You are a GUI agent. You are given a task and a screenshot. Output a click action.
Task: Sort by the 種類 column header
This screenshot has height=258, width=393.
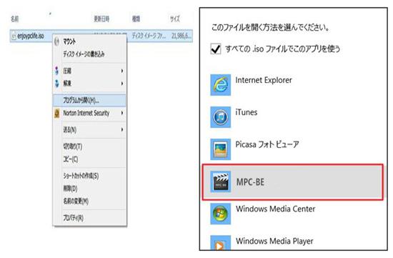[136, 19]
